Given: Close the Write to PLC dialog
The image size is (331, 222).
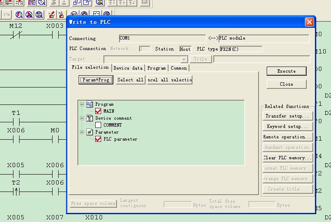Looking at the screenshot, I should click(x=309, y=22).
